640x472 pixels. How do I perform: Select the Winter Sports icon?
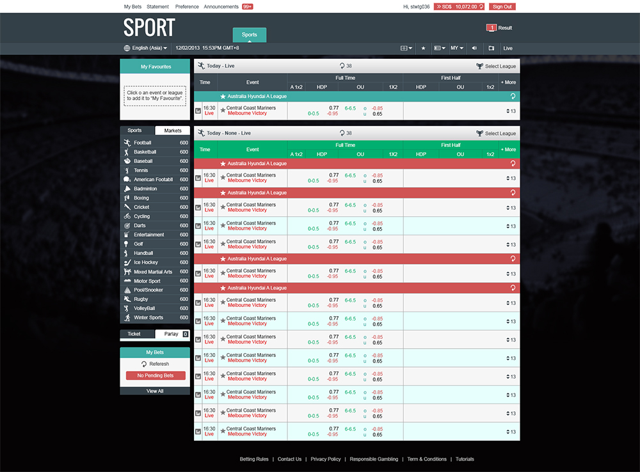[127, 317]
